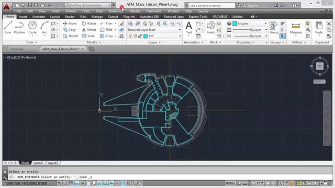Click the command line input field
Viewport: 335px width, 188px height.
[x=170, y=177]
